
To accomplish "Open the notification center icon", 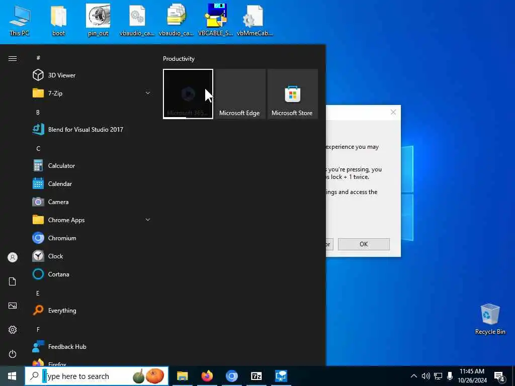I will pos(499,376).
